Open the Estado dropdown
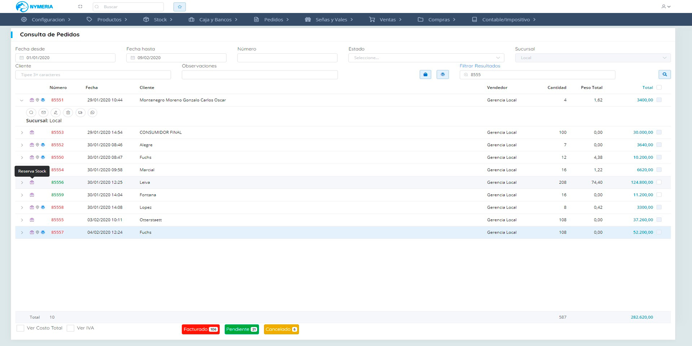692x346 pixels. click(x=426, y=58)
